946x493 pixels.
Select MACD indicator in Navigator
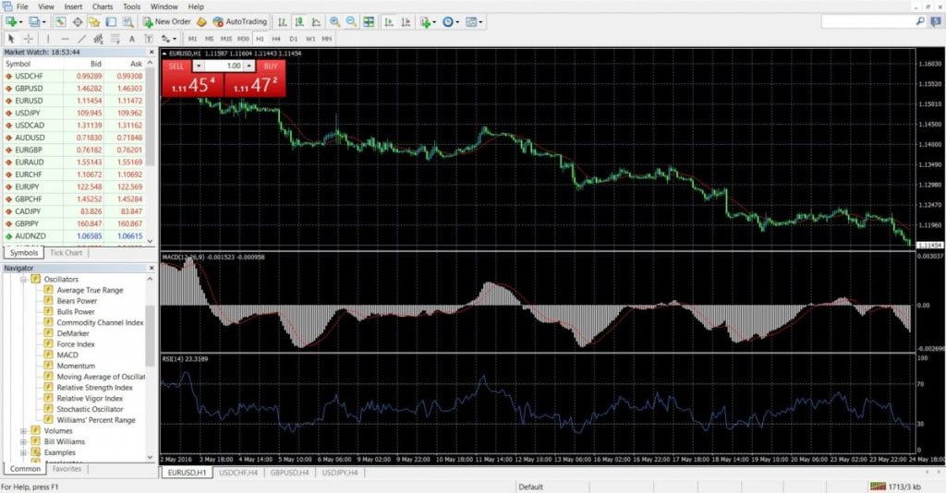[67, 355]
